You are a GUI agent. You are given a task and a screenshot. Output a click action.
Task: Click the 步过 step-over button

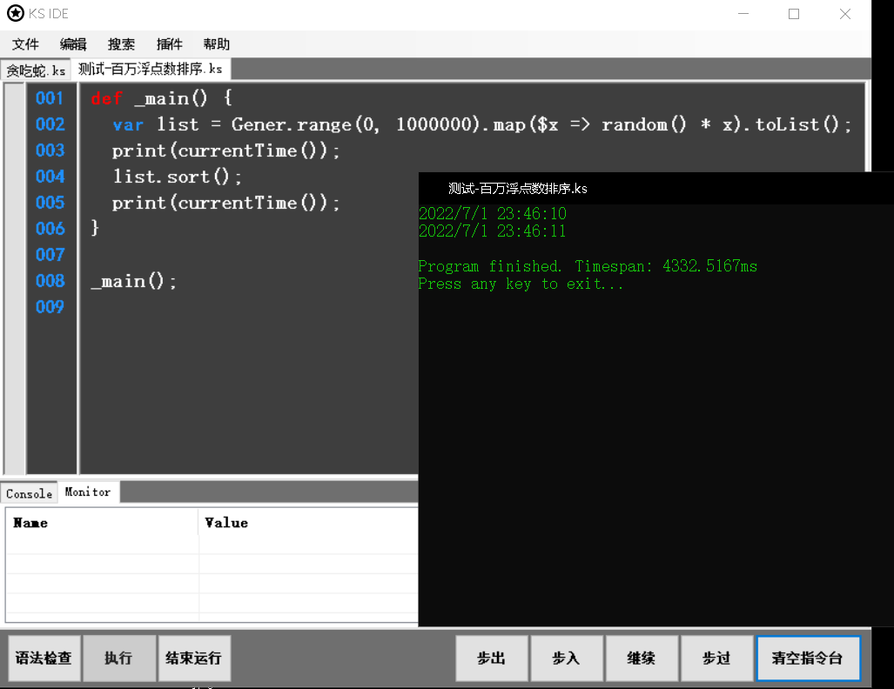point(717,659)
